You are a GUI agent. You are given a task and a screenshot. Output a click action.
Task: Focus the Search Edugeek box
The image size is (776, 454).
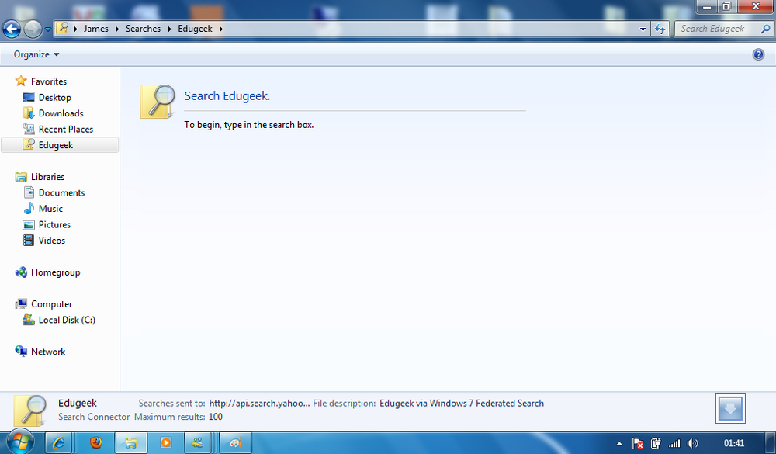point(725,29)
